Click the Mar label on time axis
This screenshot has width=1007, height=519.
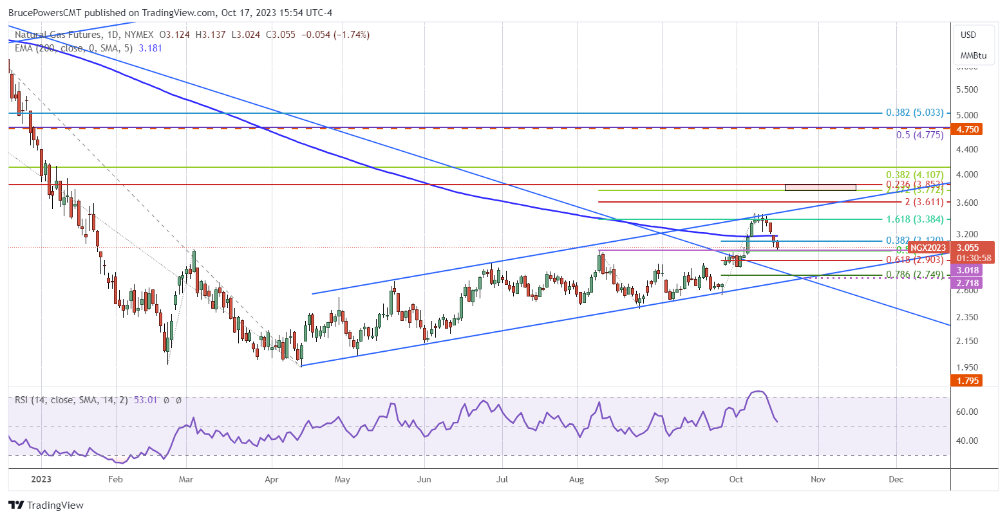tap(187, 479)
